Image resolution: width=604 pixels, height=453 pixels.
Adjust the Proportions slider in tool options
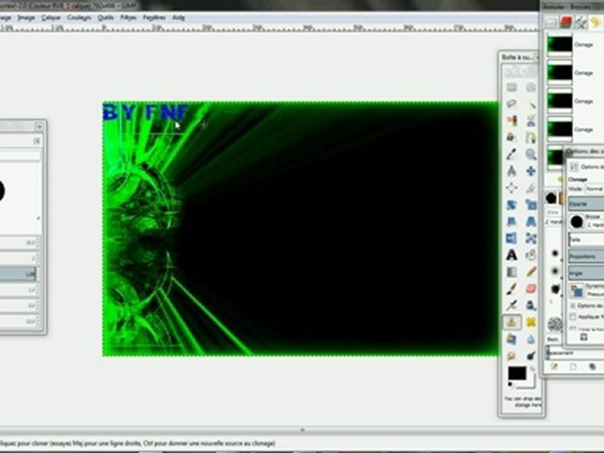(x=586, y=257)
